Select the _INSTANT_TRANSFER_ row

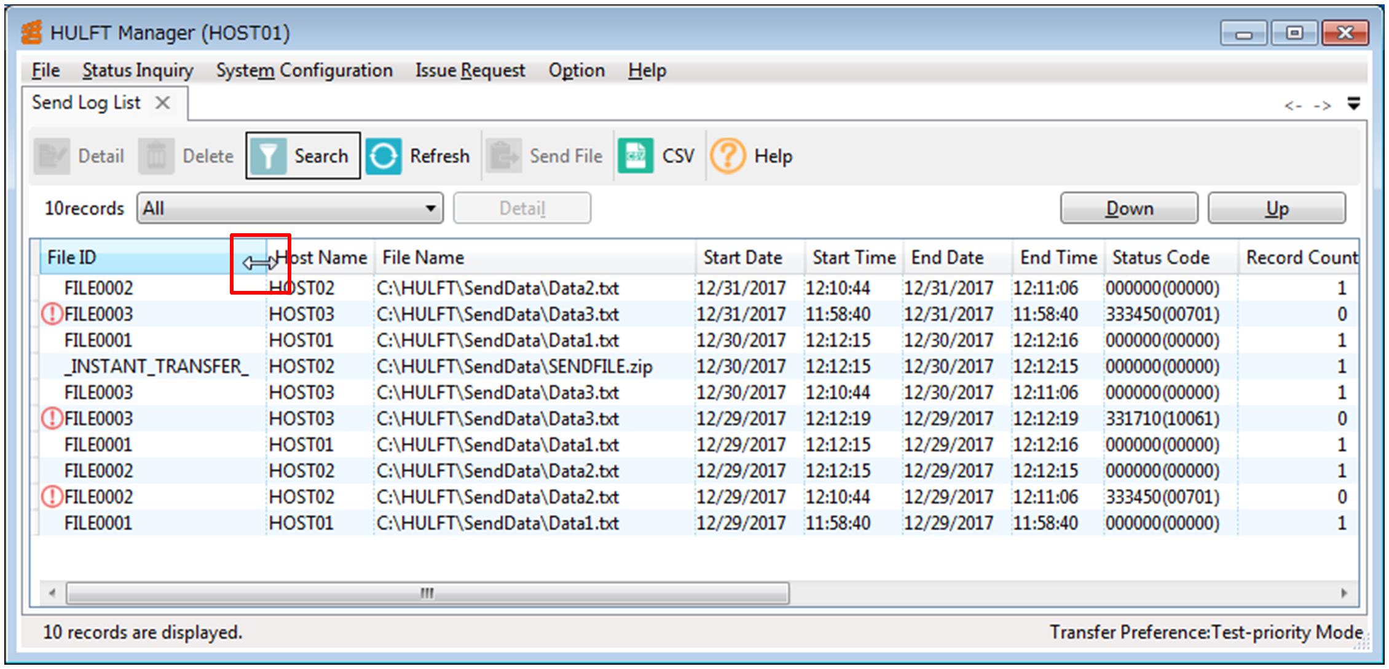point(698,366)
